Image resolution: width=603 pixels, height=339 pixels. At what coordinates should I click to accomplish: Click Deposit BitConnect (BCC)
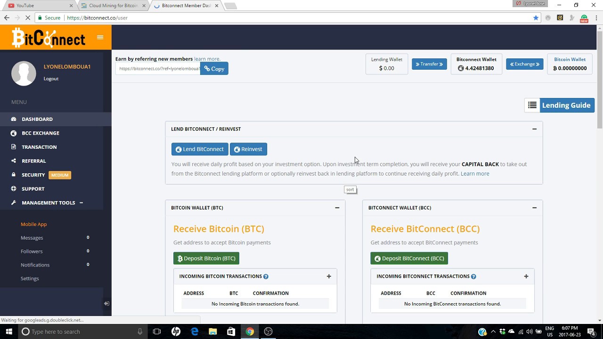tap(409, 258)
